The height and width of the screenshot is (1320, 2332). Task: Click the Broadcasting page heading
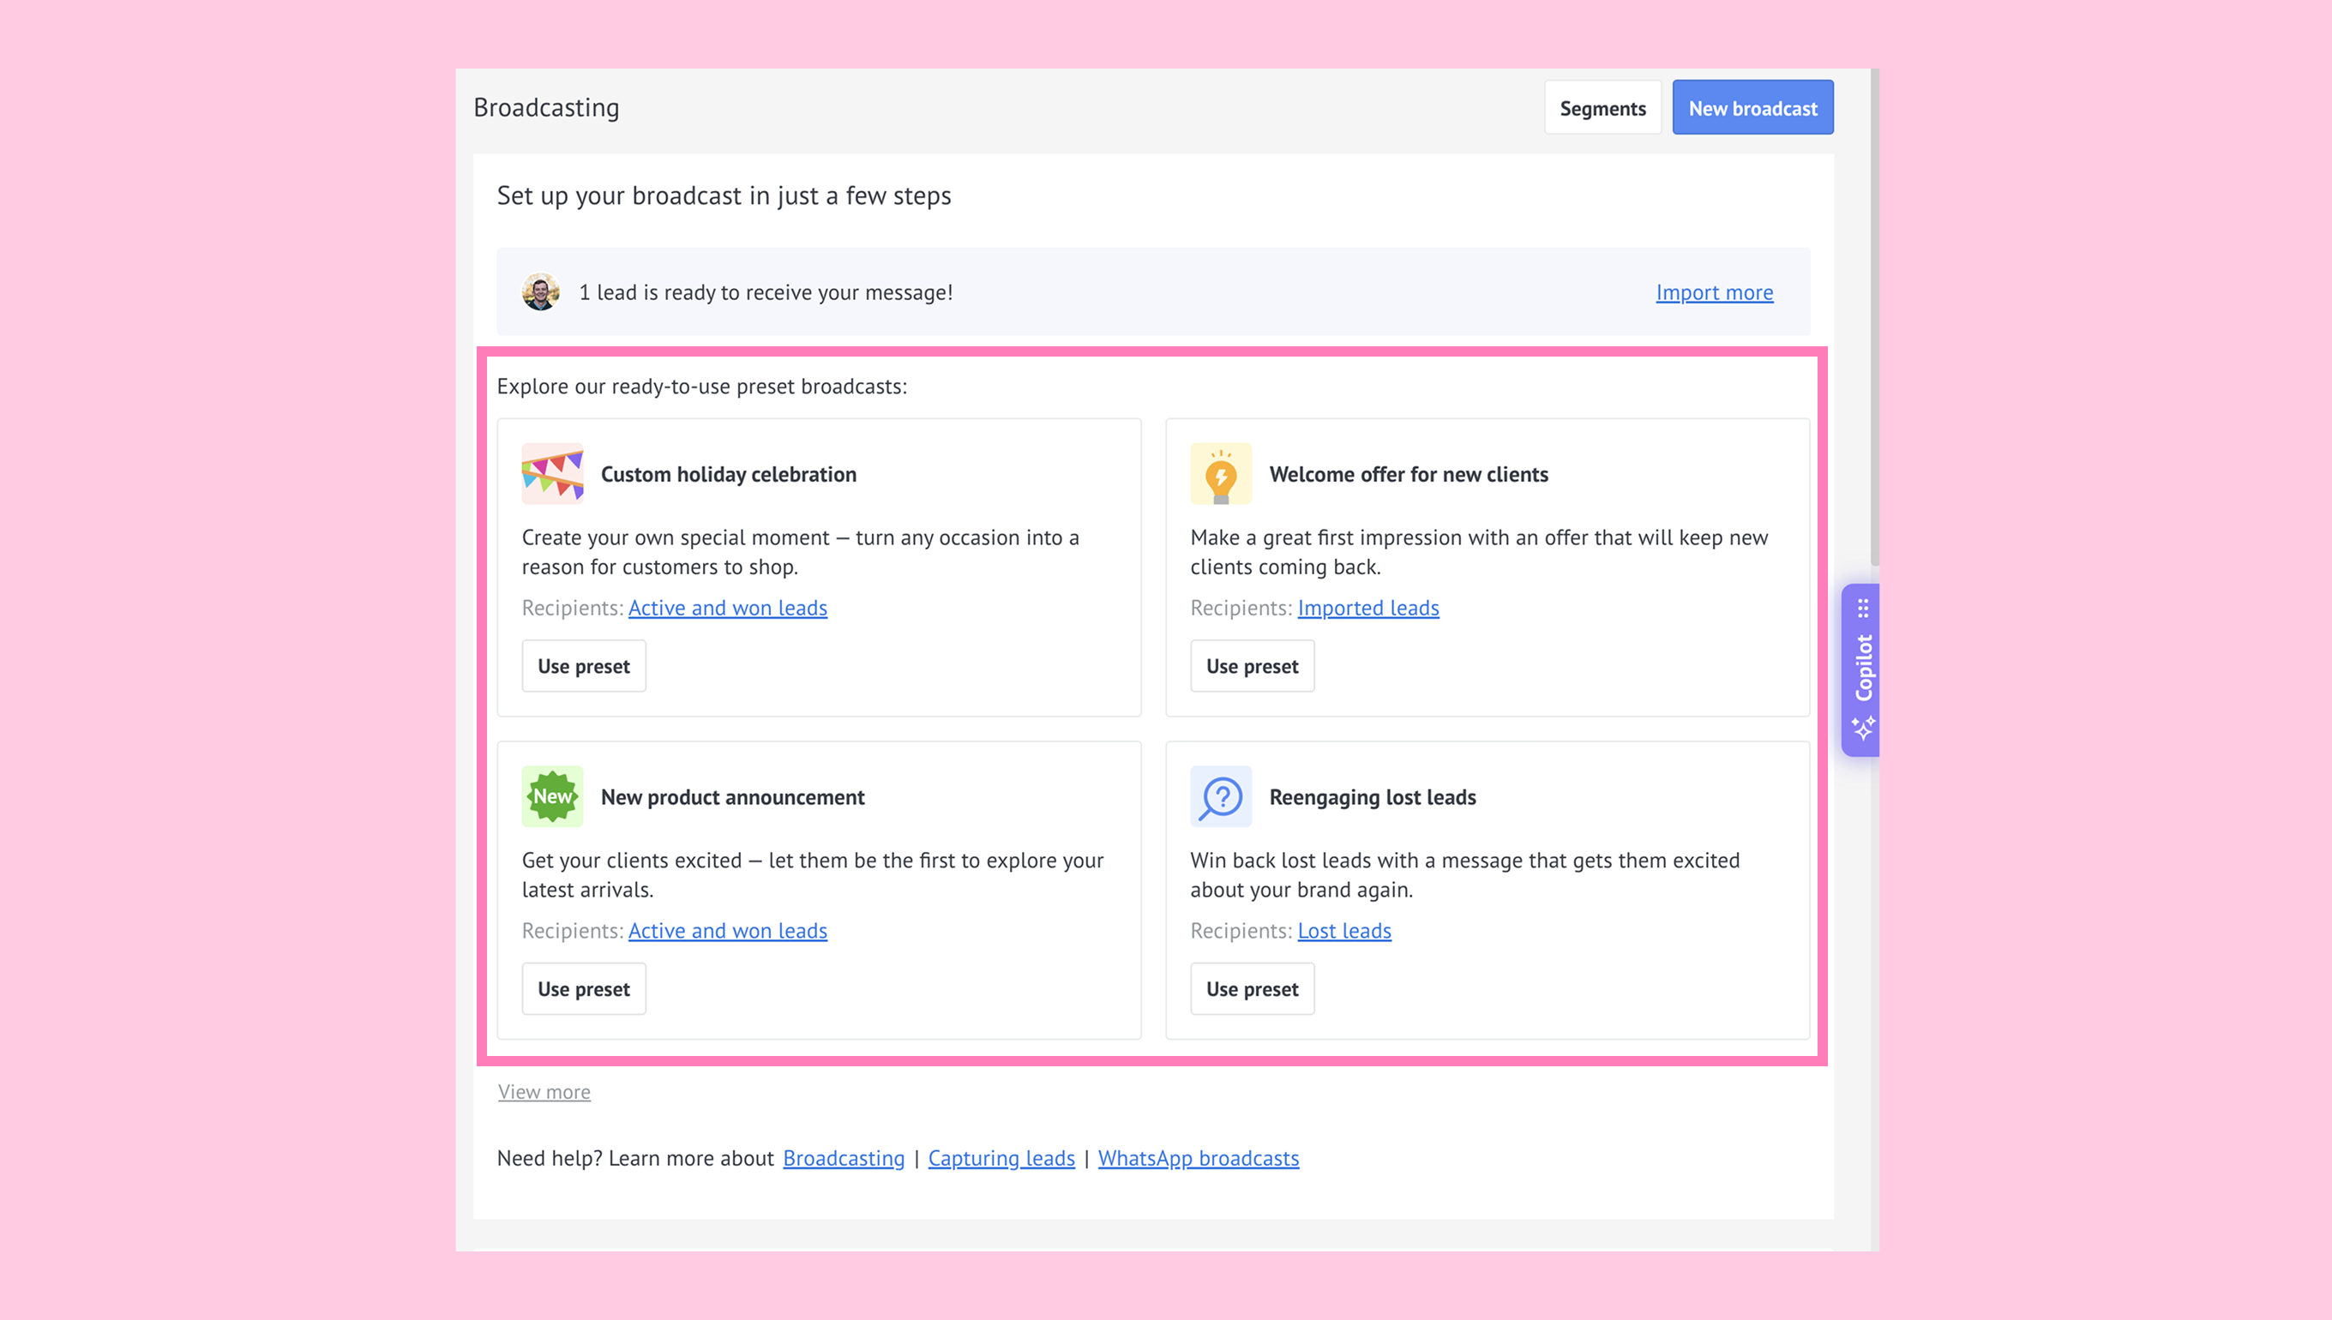tap(547, 107)
